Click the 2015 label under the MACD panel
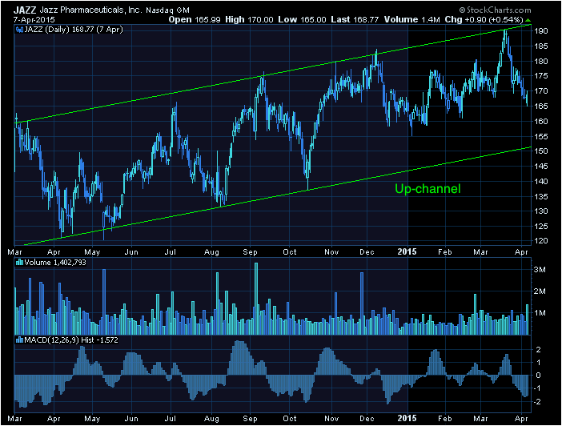562x426 pixels. (x=407, y=418)
